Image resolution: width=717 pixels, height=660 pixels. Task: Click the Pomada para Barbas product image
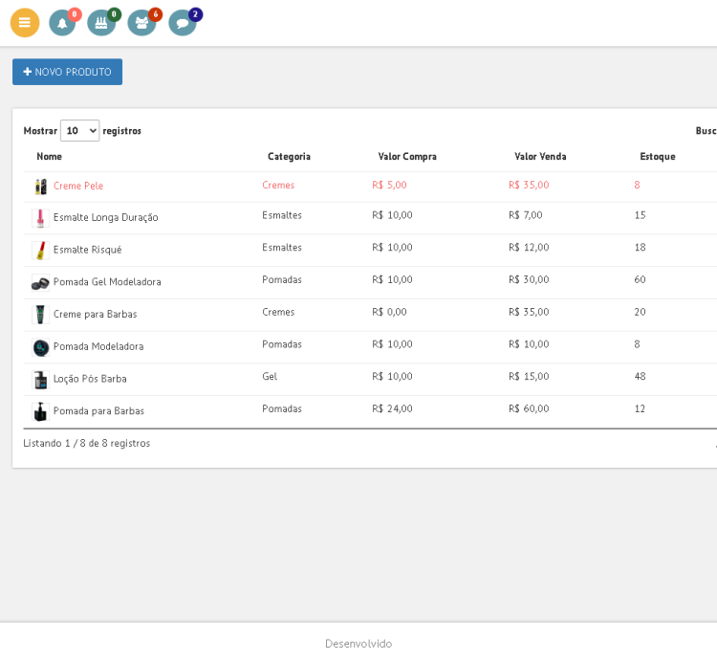click(40, 411)
